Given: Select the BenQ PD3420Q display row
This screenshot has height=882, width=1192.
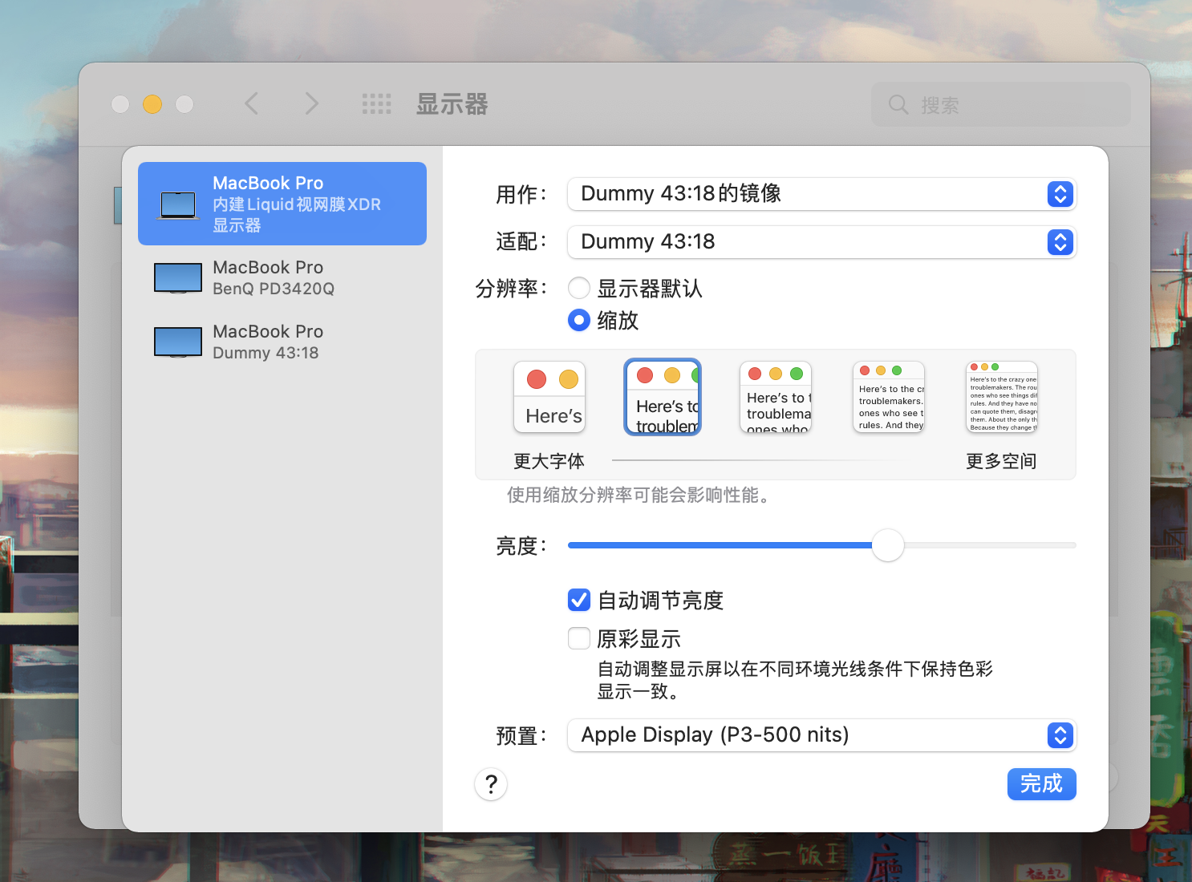Looking at the screenshot, I should click(x=282, y=277).
